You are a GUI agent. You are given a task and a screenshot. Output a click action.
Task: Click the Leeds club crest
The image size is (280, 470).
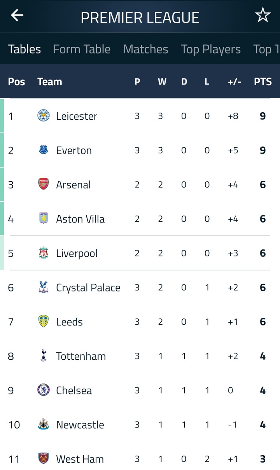click(43, 322)
